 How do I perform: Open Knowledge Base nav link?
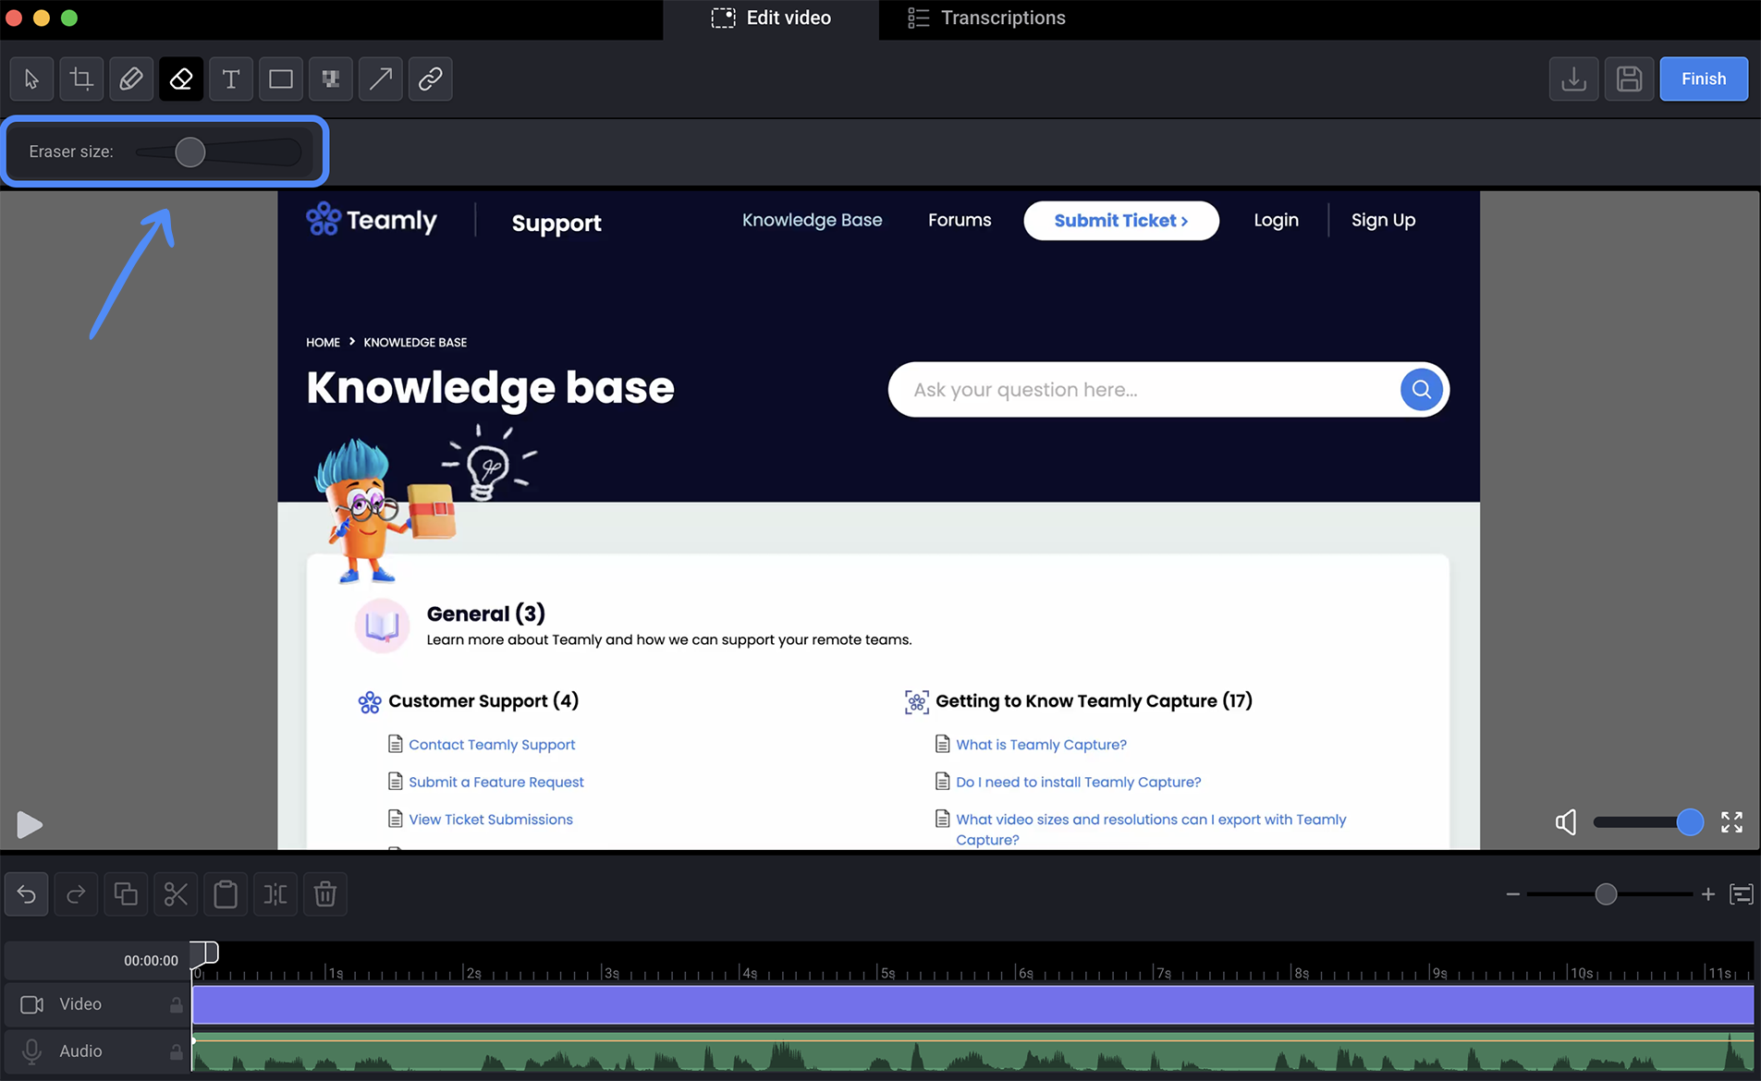pyautogui.click(x=812, y=220)
